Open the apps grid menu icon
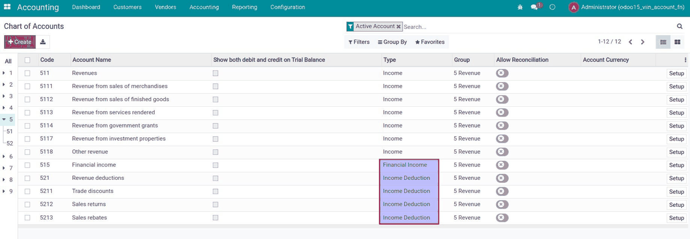This screenshot has height=239, width=690. coord(7,7)
